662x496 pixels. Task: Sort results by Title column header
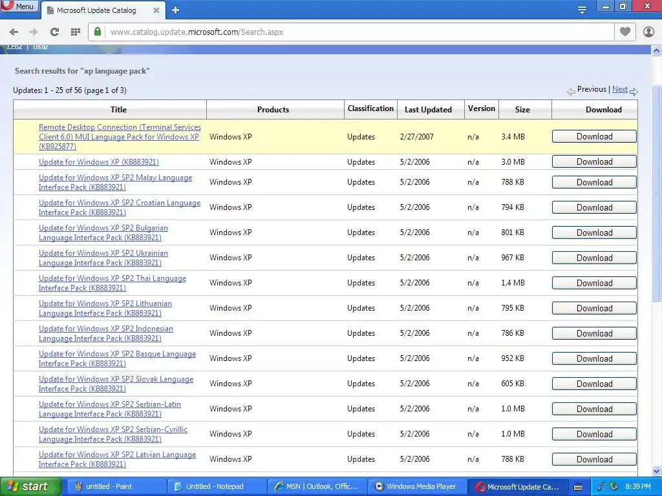pos(119,110)
